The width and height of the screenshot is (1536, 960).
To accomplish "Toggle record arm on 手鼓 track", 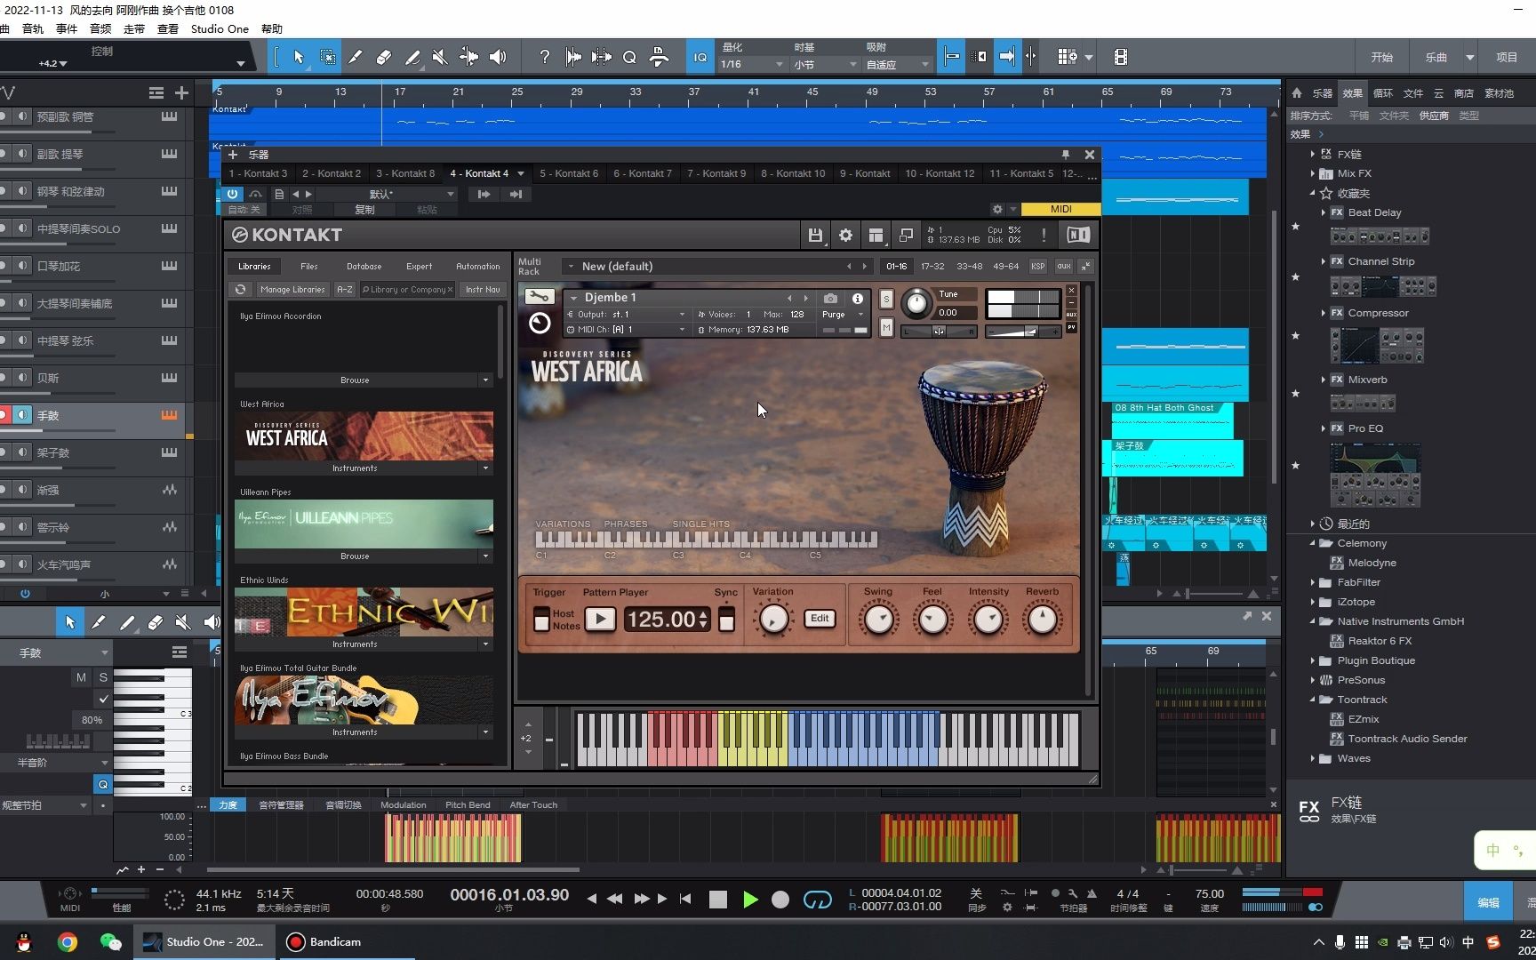I will (4, 415).
